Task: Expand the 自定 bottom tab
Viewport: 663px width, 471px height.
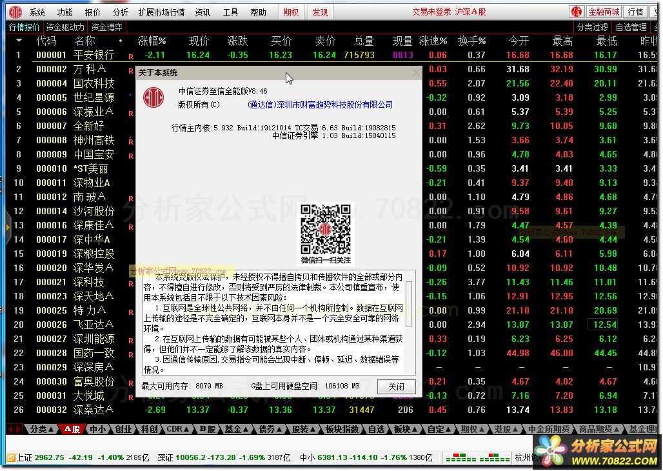Action: click(439, 429)
